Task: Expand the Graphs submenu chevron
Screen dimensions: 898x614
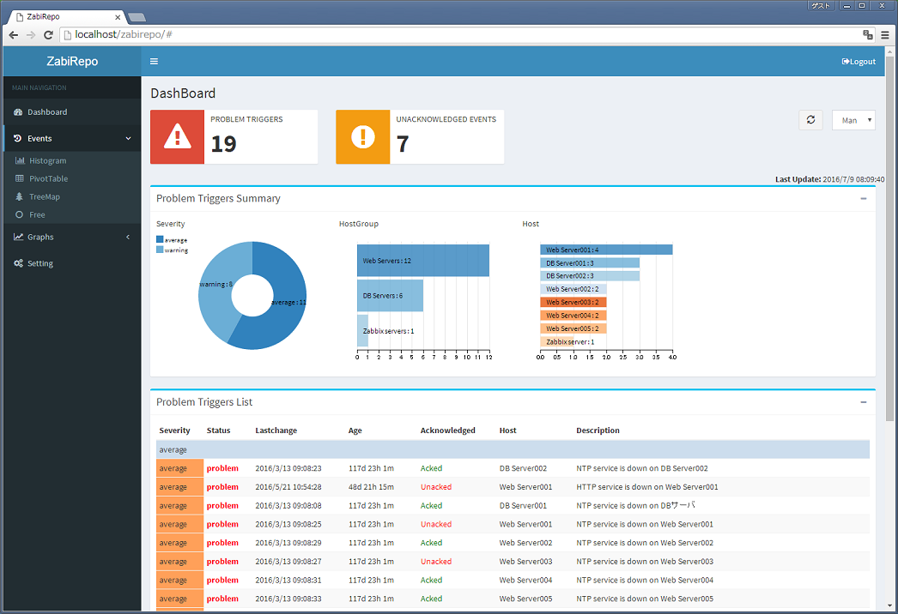Action: click(128, 237)
